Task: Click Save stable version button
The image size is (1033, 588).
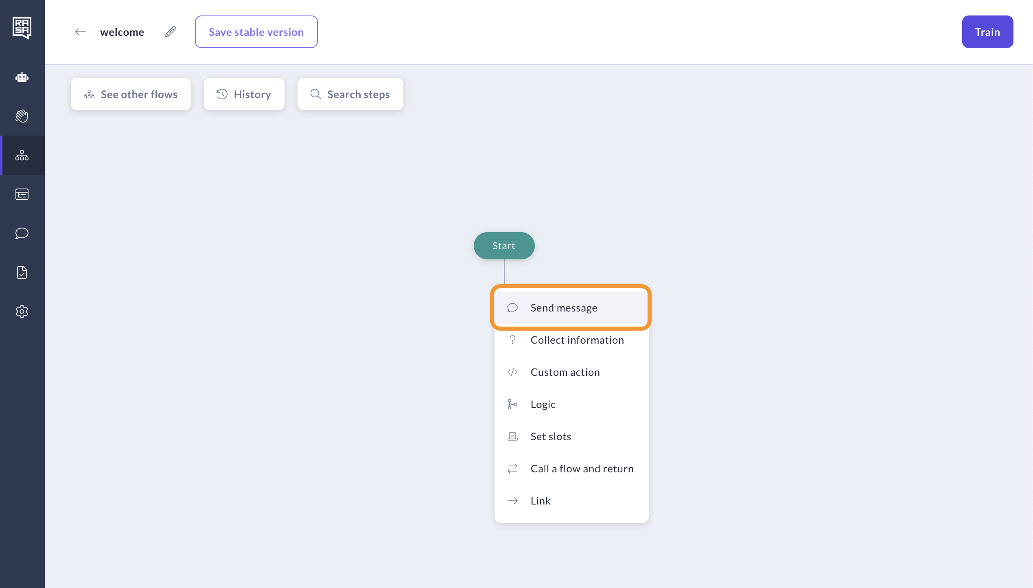Action: pos(256,32)
